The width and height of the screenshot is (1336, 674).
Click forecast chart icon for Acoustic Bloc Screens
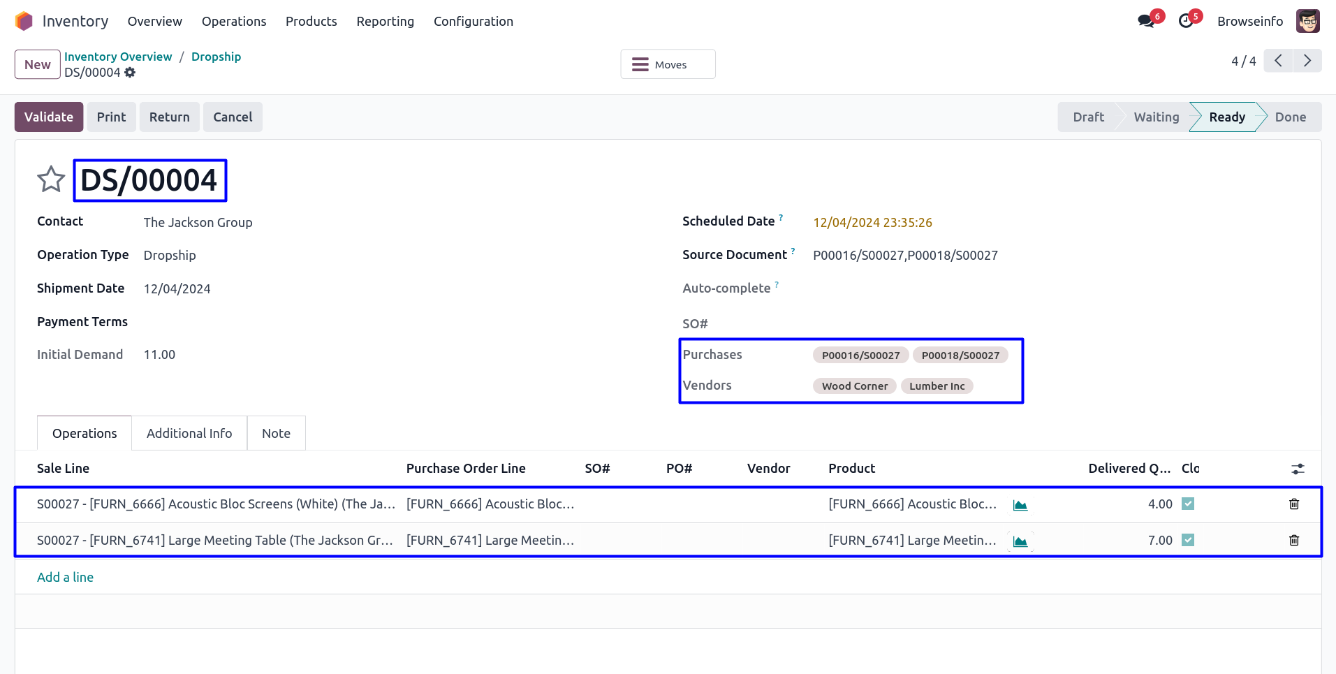click(x=1020, y=505)
